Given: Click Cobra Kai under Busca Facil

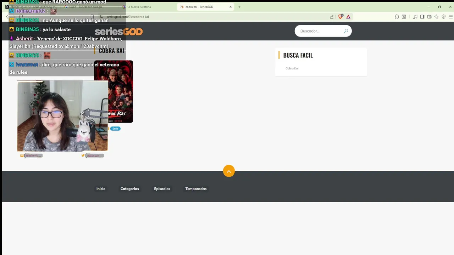Looking at the screenshot, I should [292, 68].
